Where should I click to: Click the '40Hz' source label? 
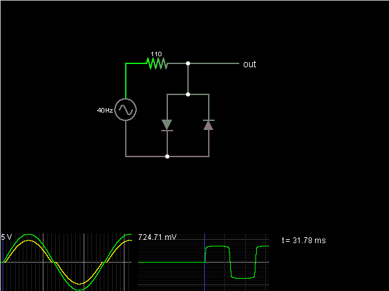pyautogui.click(x=105, y=111)
